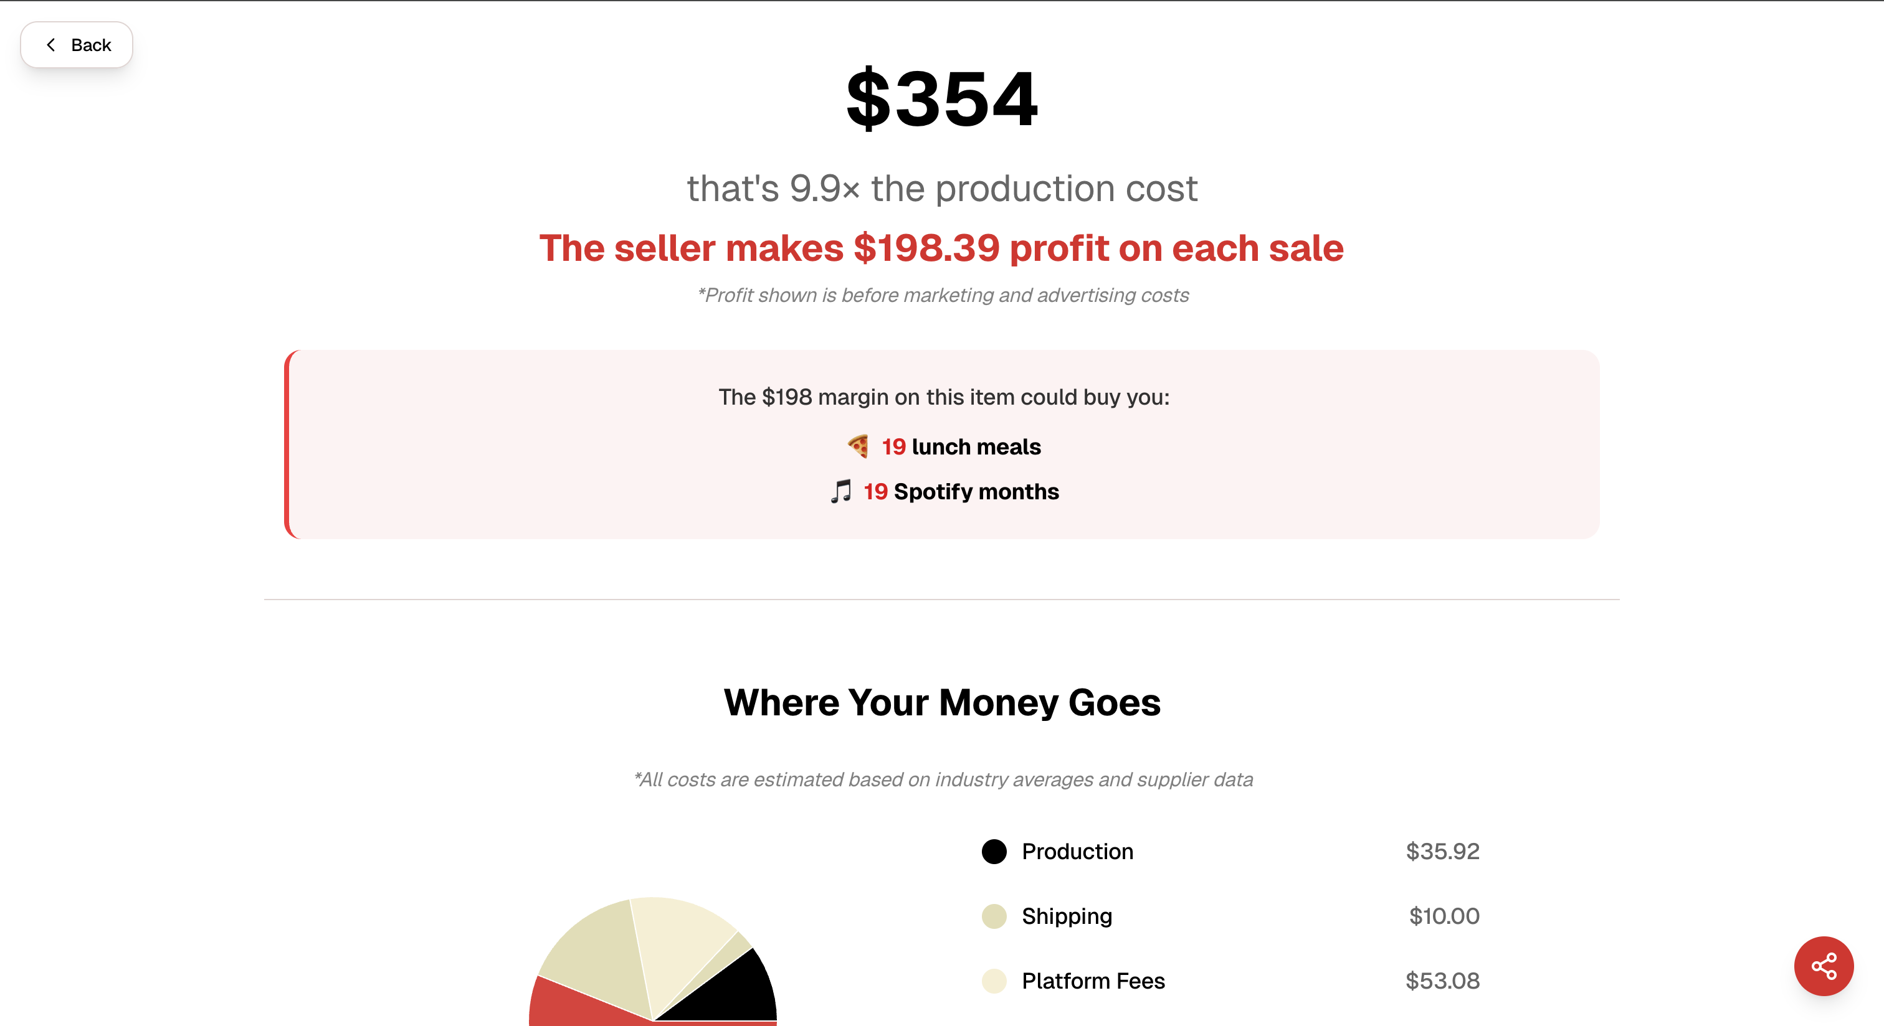Click the "19 Spotify months" text

pos(961,492)
